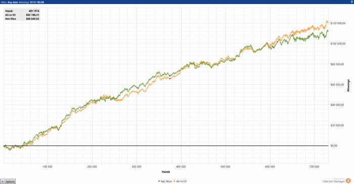This screenshot has height=184, width=354.
Task: Click the green Net Won legend swatch
Action: coord(159,181)
